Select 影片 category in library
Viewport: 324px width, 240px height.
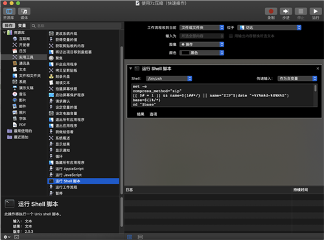19,100
